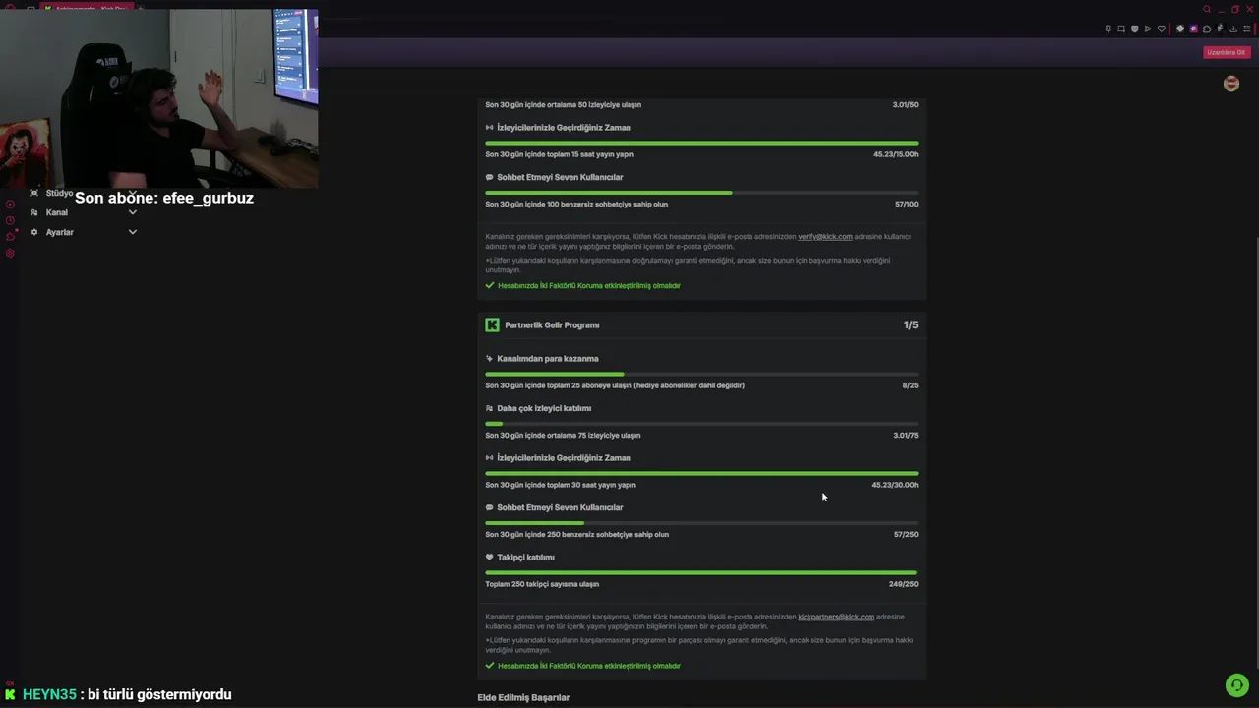Open the browser downloads icon

[x=1233, y=29]
